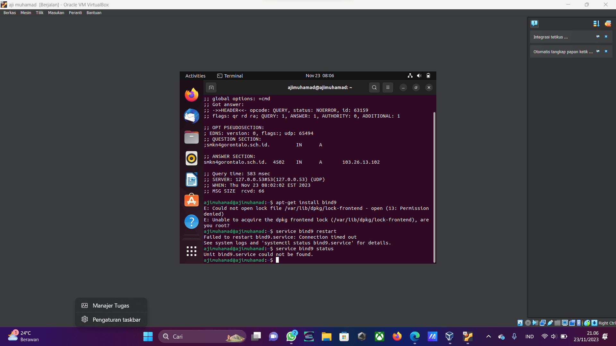This screenshot has width=616, height=346.
Task: Click the recording status icon in VirtualBox
Action: 572,323
